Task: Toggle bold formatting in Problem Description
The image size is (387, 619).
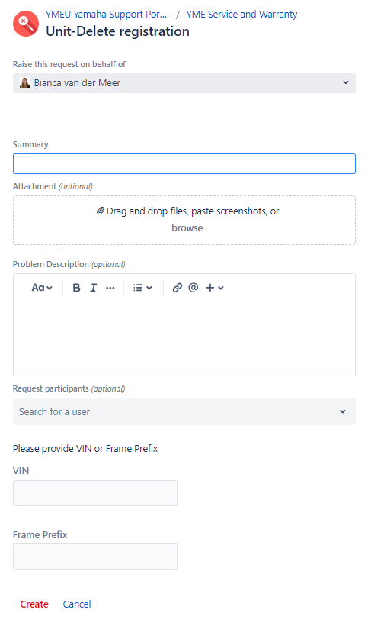Action: 76,288
